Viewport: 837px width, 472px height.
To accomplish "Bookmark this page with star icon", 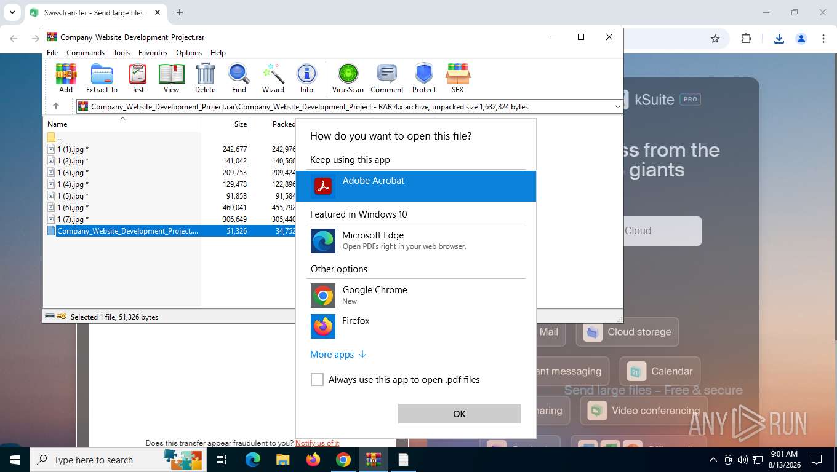I will click(715, 39).
